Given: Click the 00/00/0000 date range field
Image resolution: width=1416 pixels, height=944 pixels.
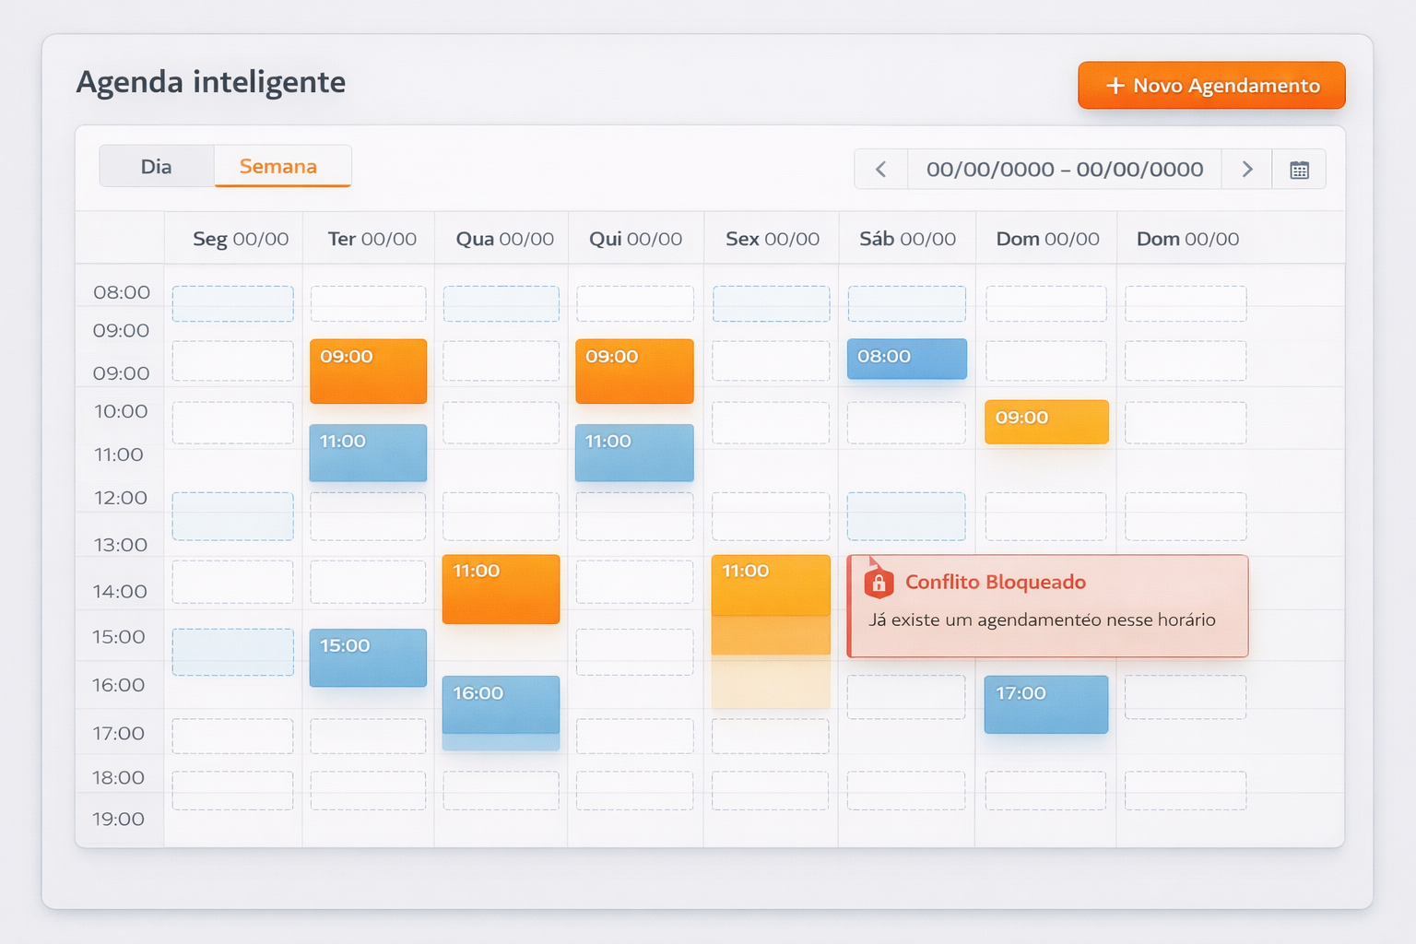Looking at the screenshot, I should (x=1065, y=169).
